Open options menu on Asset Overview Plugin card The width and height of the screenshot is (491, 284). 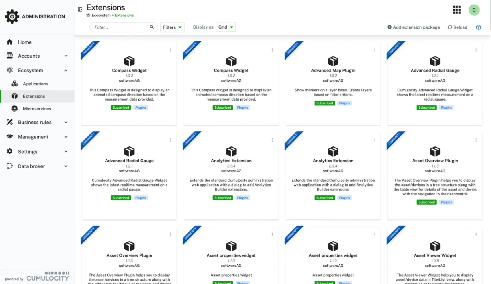coord(476,140)
